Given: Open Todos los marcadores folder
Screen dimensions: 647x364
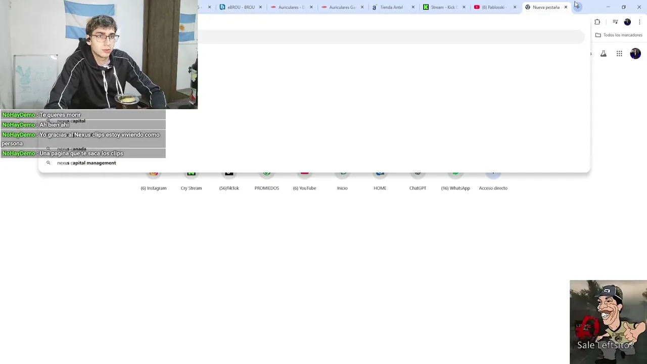Looking at the screenshot, I should [619, 35].
